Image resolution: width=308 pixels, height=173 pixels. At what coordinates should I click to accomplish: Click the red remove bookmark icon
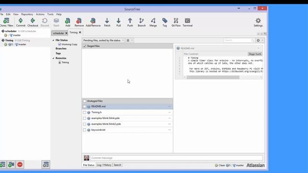pyautogui.click(x=20, y=164)
